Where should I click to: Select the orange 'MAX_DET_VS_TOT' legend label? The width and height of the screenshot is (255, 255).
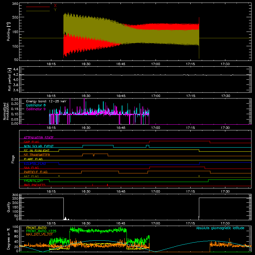pyautogui.click(x=40, y=234)
